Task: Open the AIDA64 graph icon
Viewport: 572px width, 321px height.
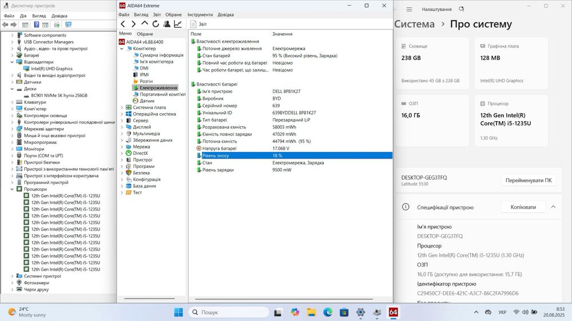Action: coord(178,24)
